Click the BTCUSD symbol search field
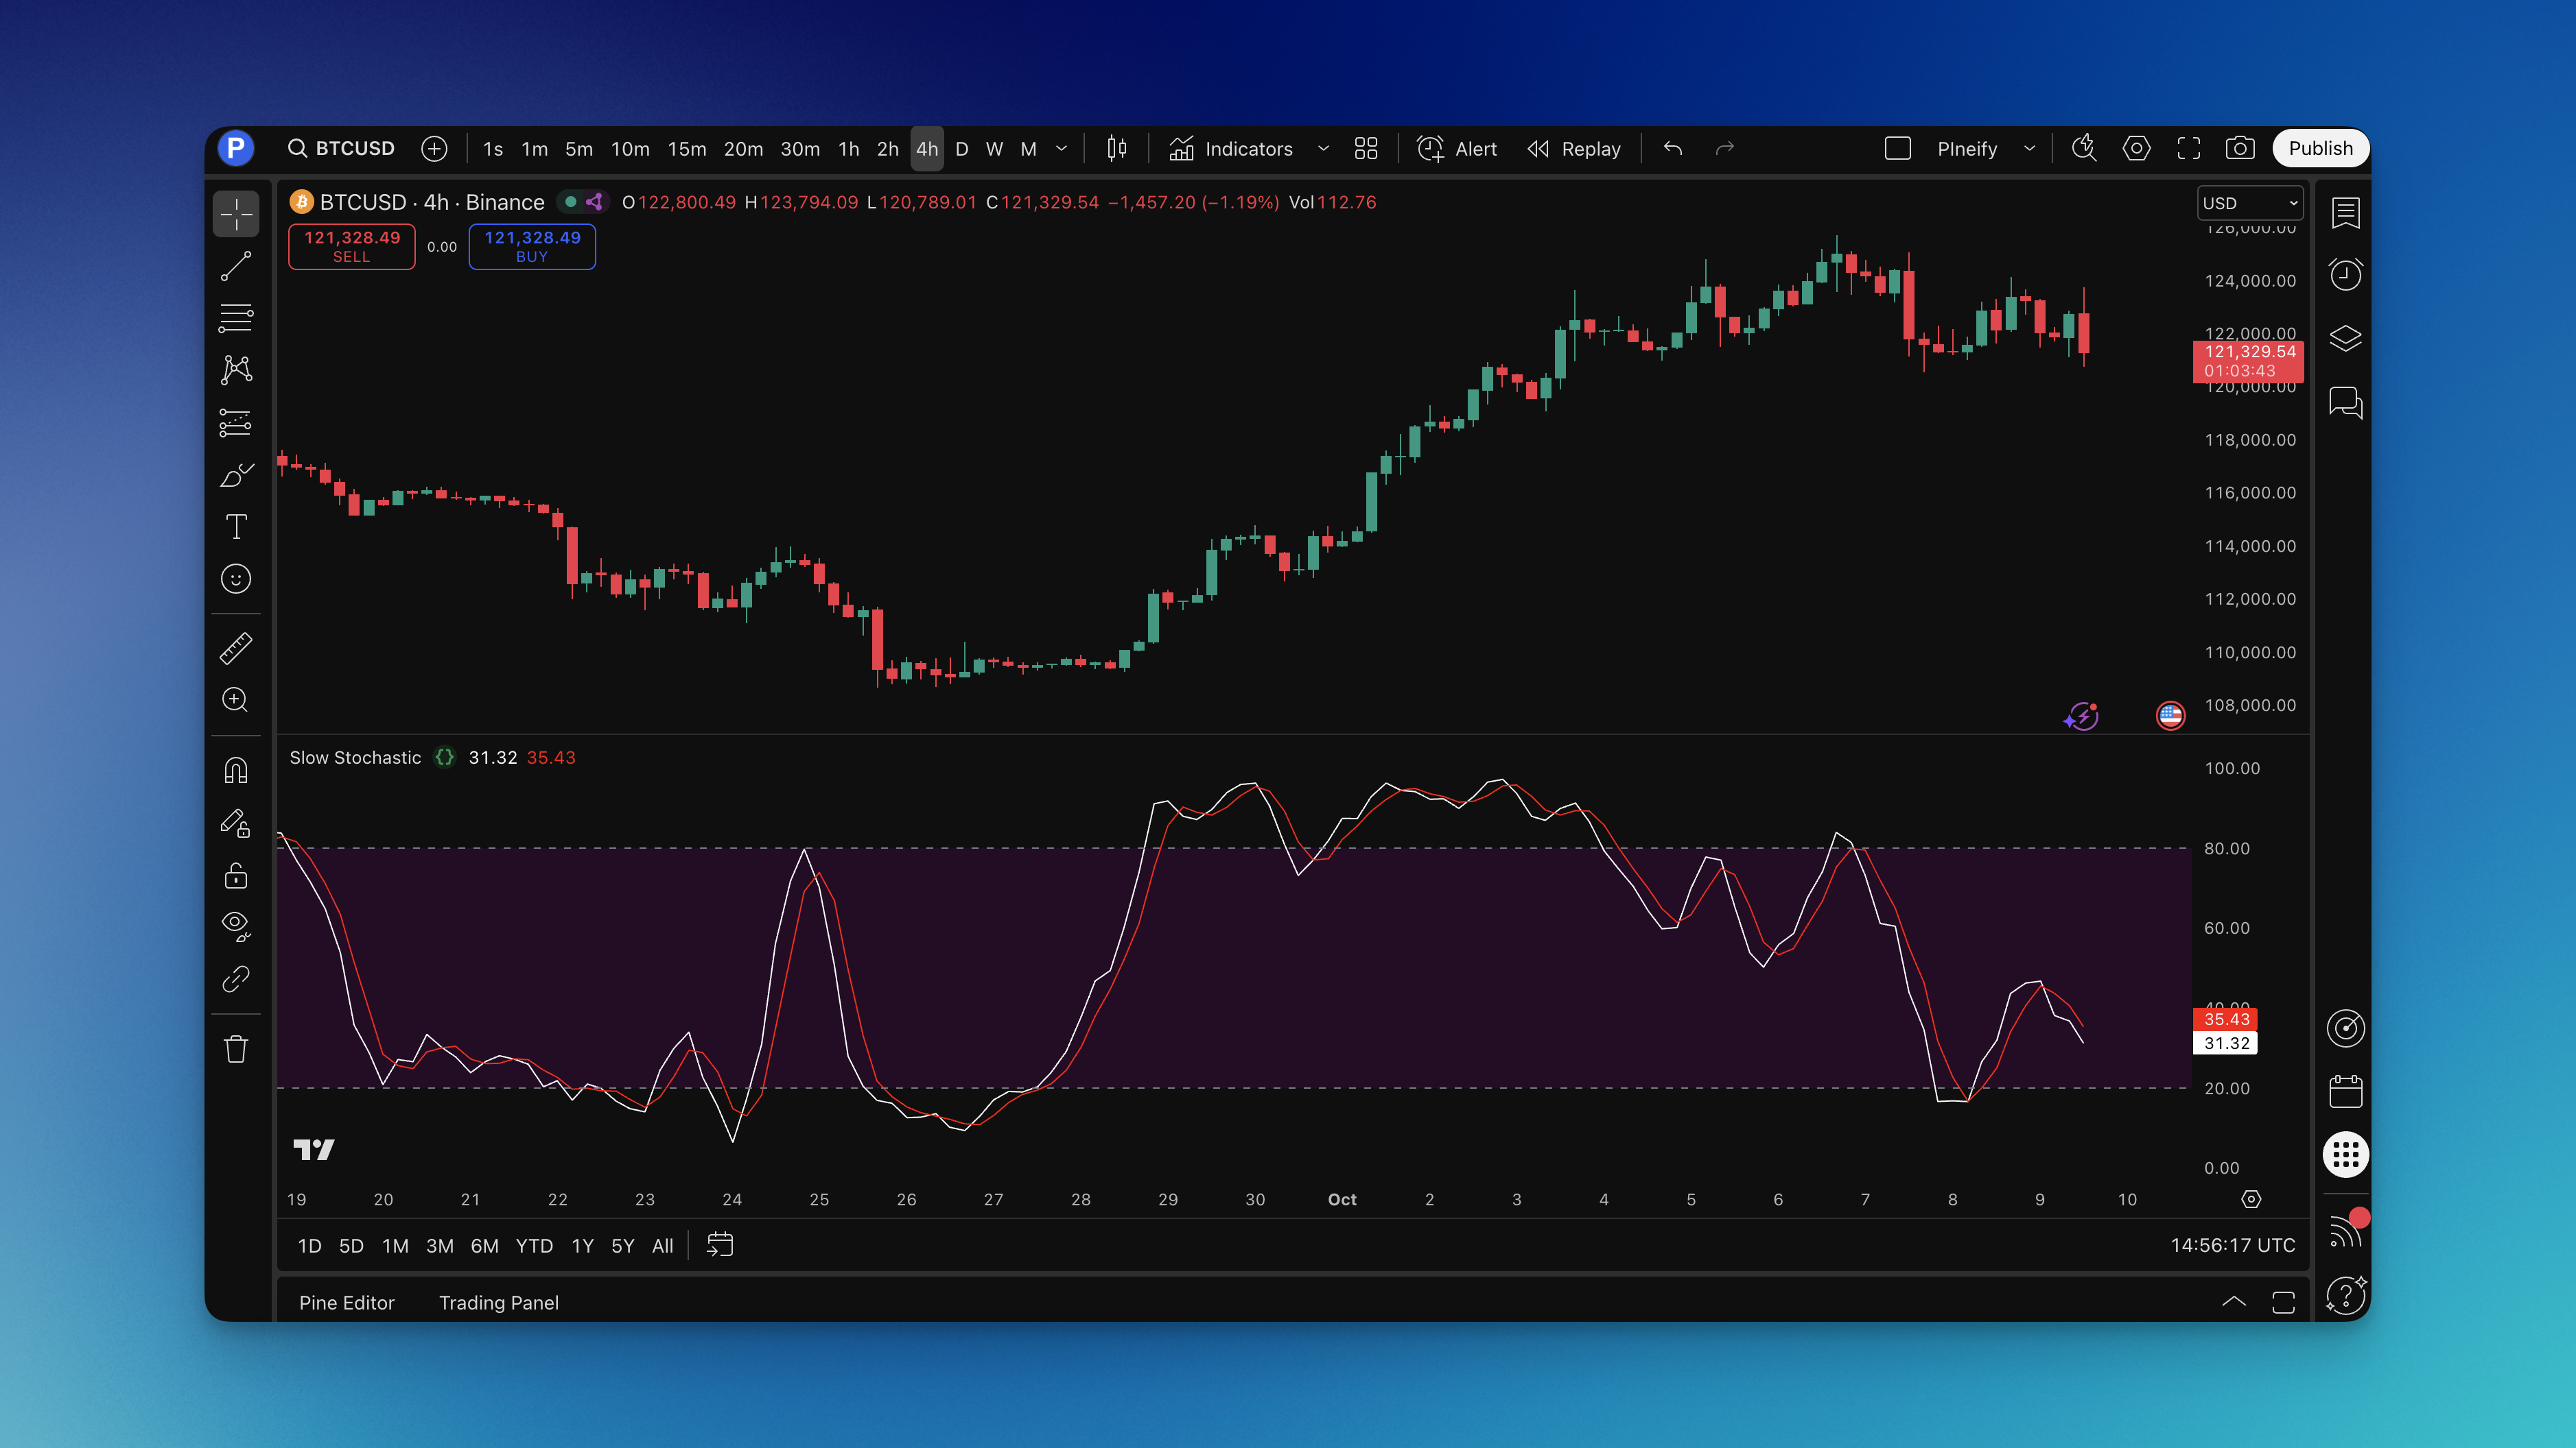Image resolution: width=2576 pixels, height=1448 pixels. [342, 149]
